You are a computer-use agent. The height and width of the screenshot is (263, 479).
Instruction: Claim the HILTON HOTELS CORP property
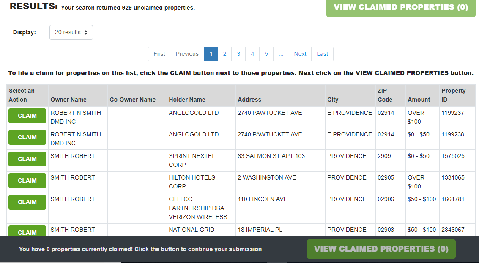point(27,180)
